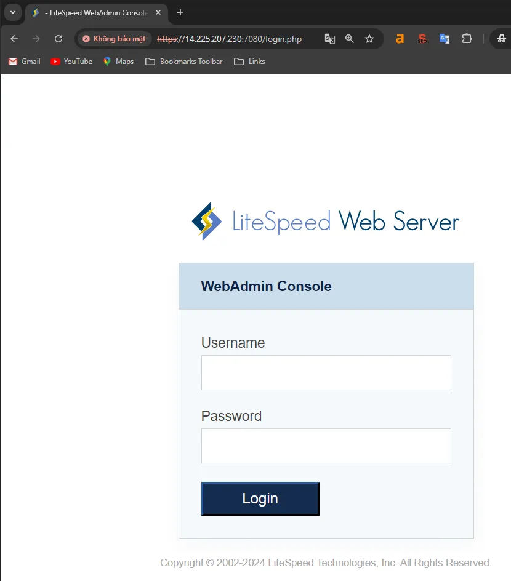Go back to the previous page
This screenshot has width=511, height=581.
tap(14, 39)
